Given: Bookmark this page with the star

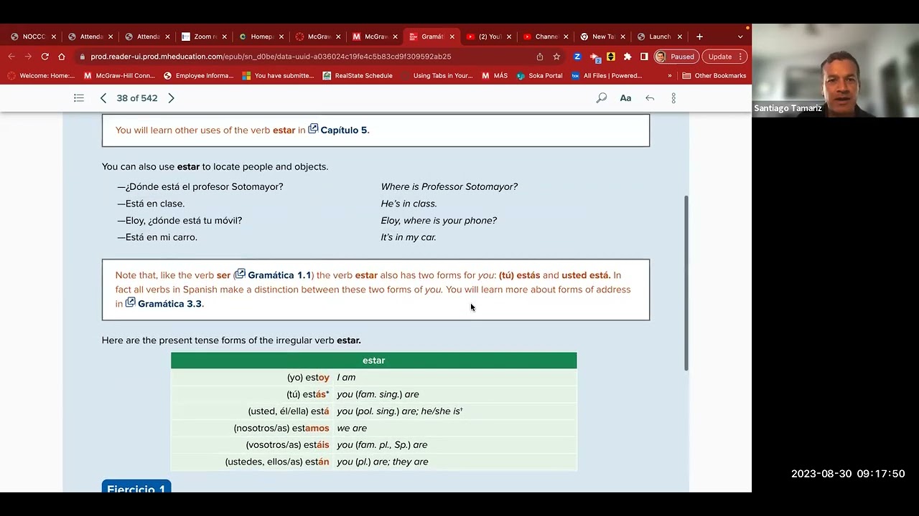Looking at the screenshot, I should pos(556,57).
